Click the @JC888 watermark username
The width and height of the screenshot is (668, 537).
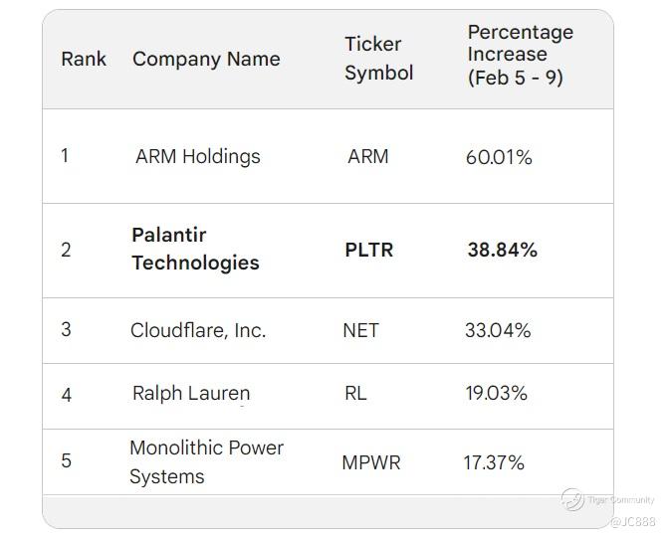click(x=633, y=521)
